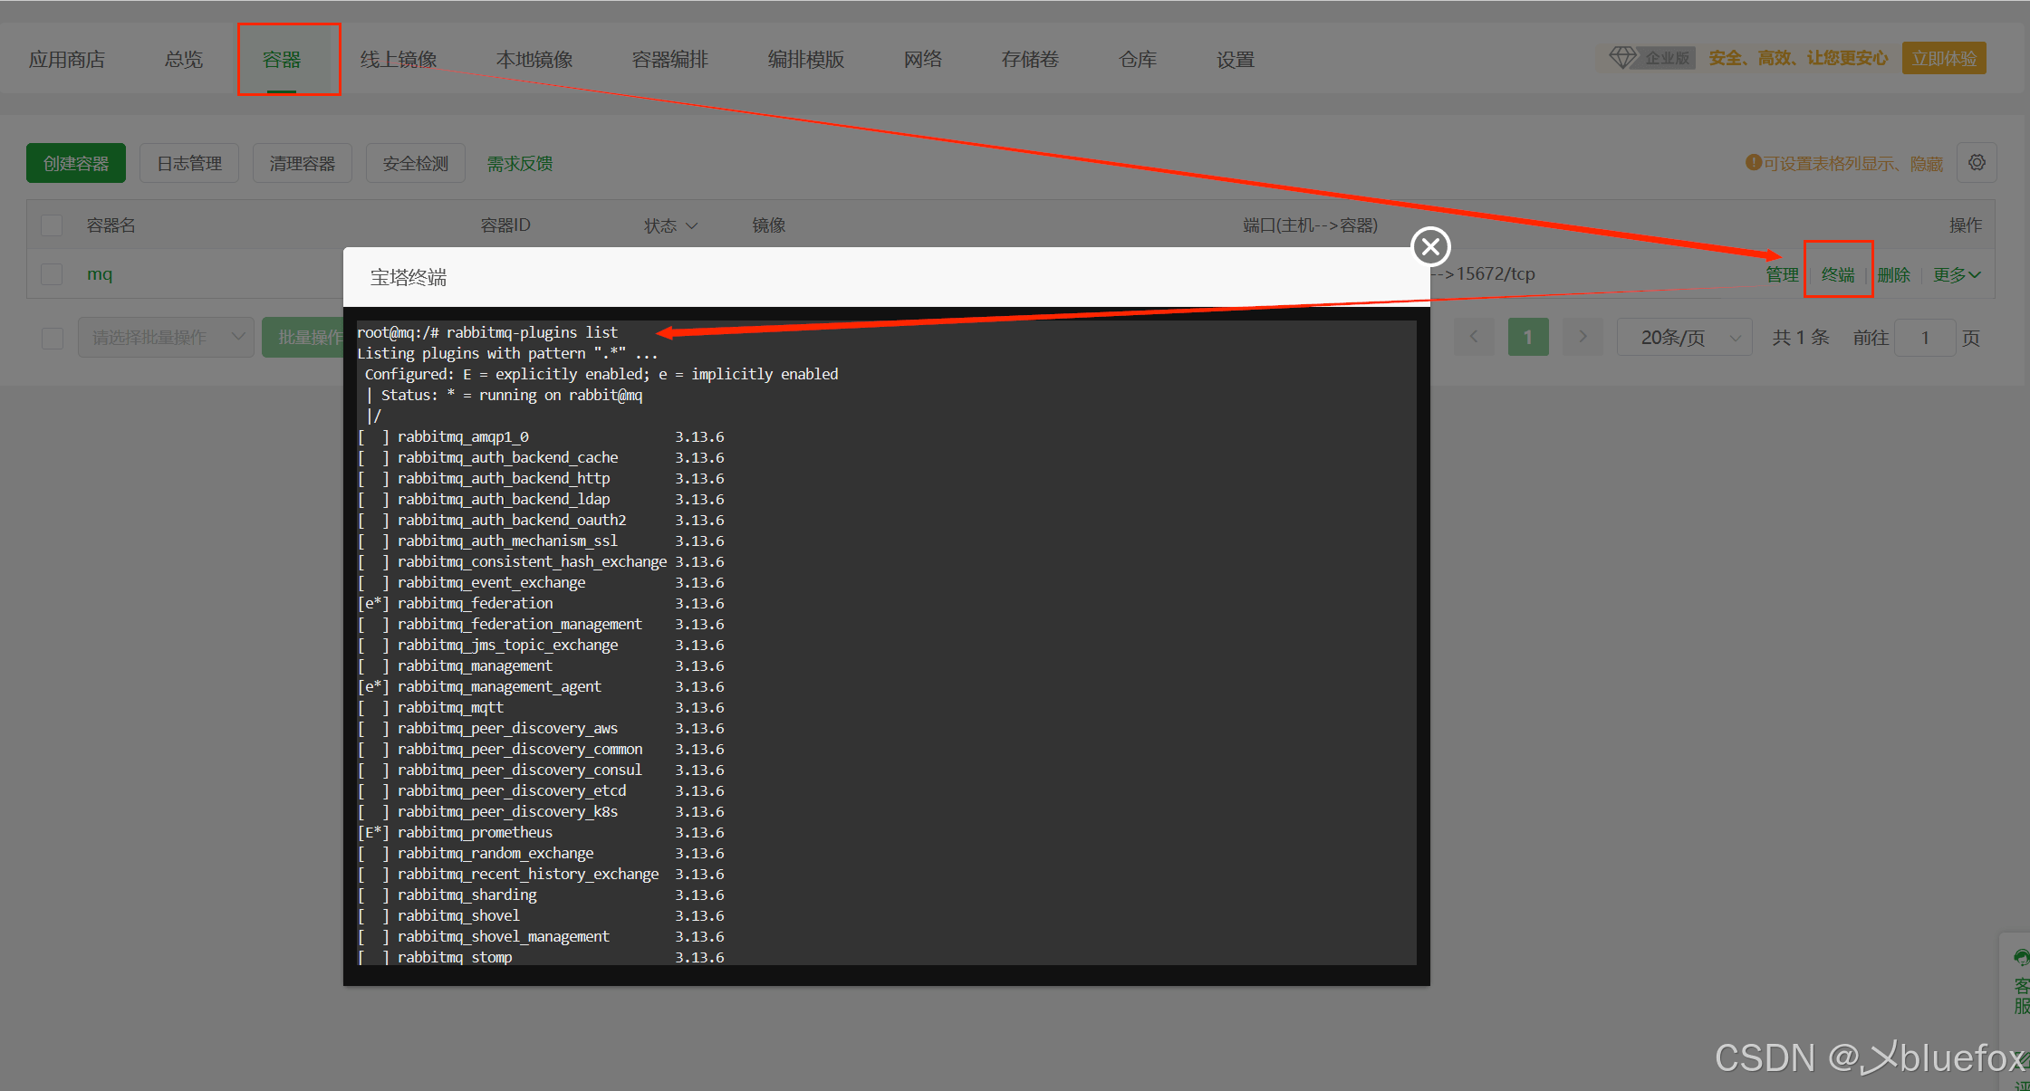The image size is (2030, 1091).
Task: Select page 1 in pagination
Action: [x=1528, y=337]
